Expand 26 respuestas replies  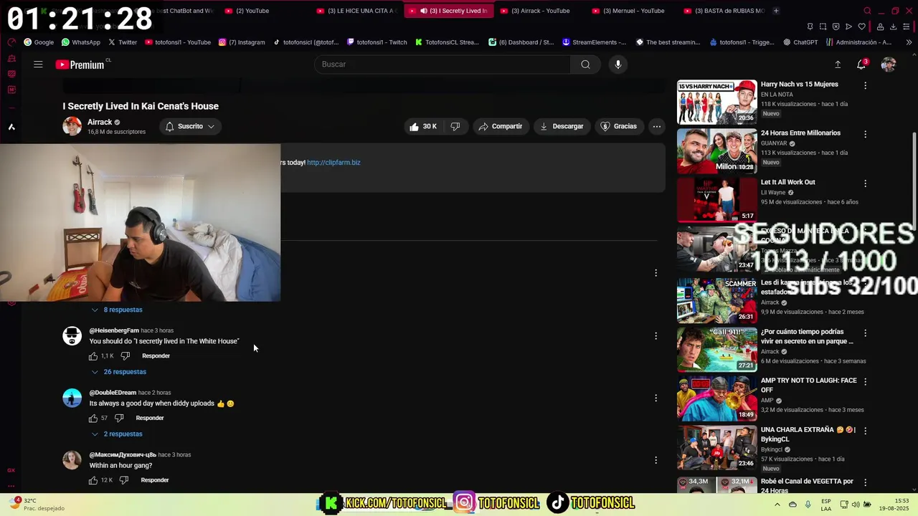coord(118,372)
